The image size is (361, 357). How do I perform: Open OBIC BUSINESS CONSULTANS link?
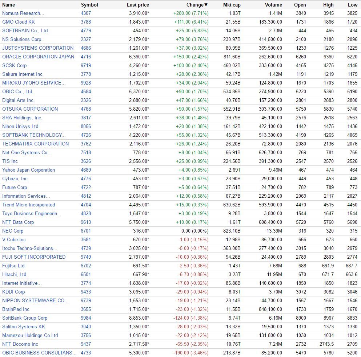(39, 353)
